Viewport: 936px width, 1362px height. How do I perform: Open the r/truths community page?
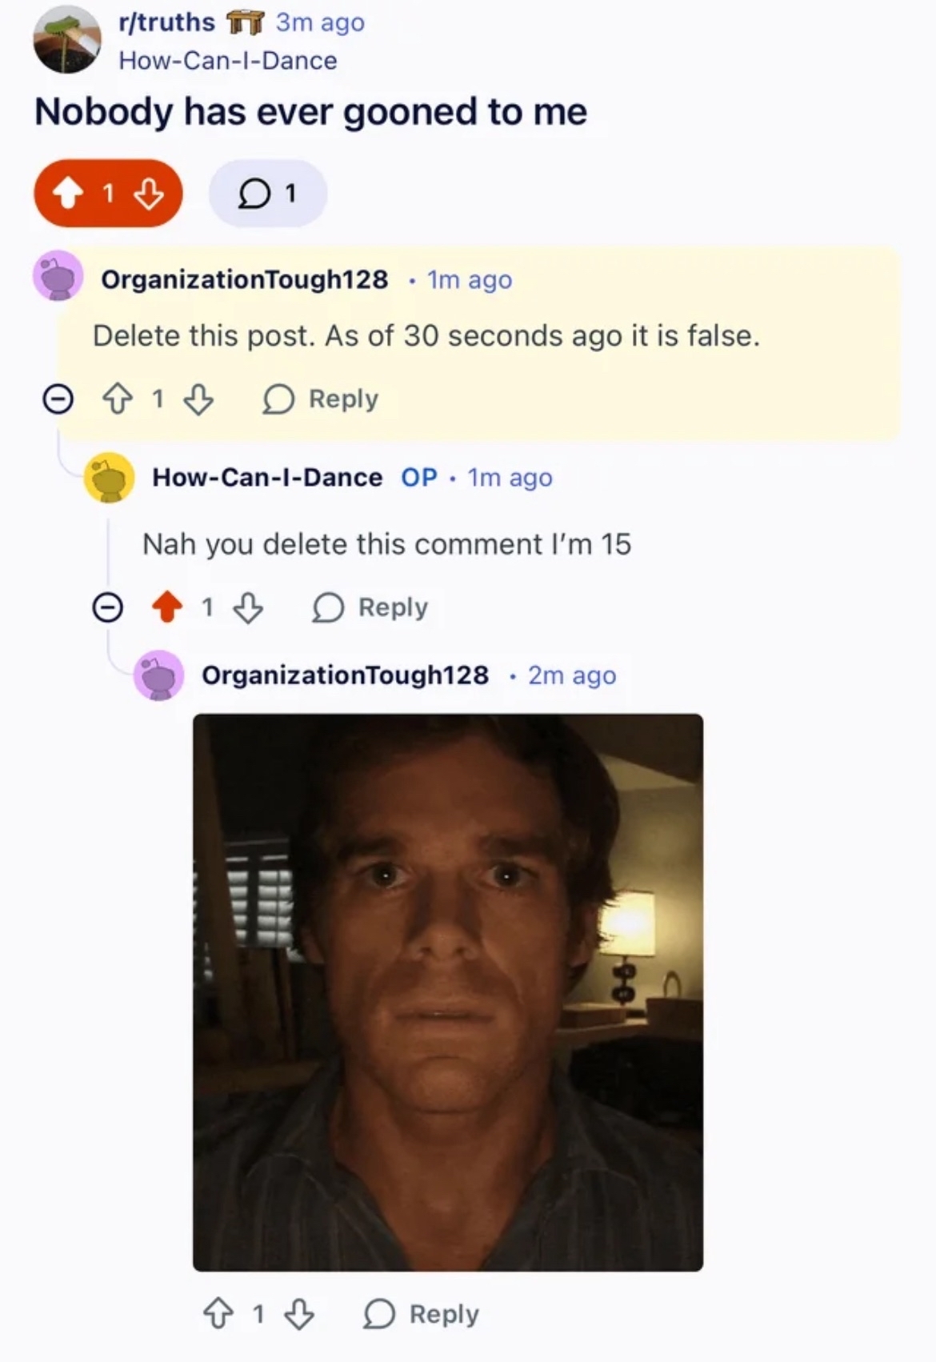166,22
